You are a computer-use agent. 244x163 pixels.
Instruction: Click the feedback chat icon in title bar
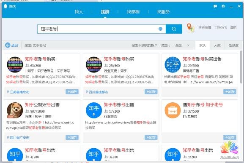(x=215, y=6)
